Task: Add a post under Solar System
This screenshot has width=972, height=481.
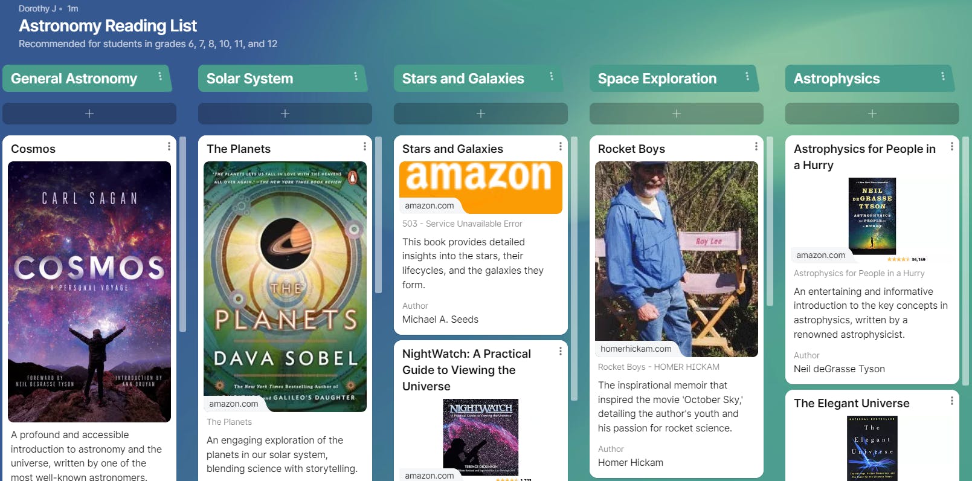Action: (x=285, y=114)
